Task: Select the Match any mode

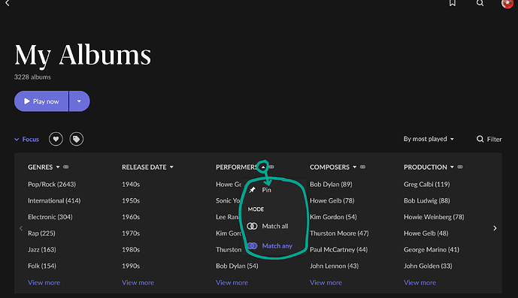Action: coord(270,246)
